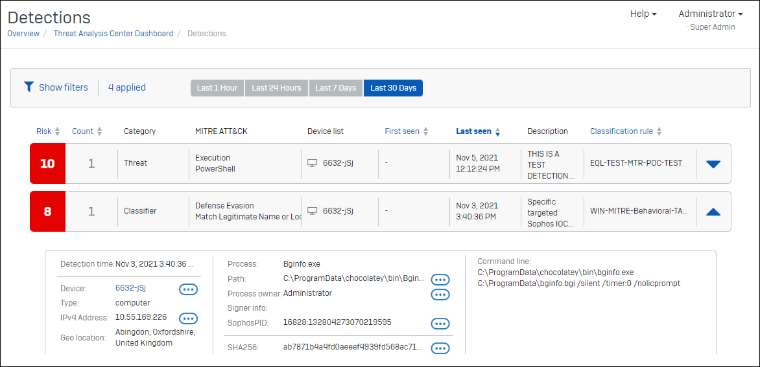Collapse the risk 8 detection details
This screenshot has height=367, width=760.
[713, 212]
